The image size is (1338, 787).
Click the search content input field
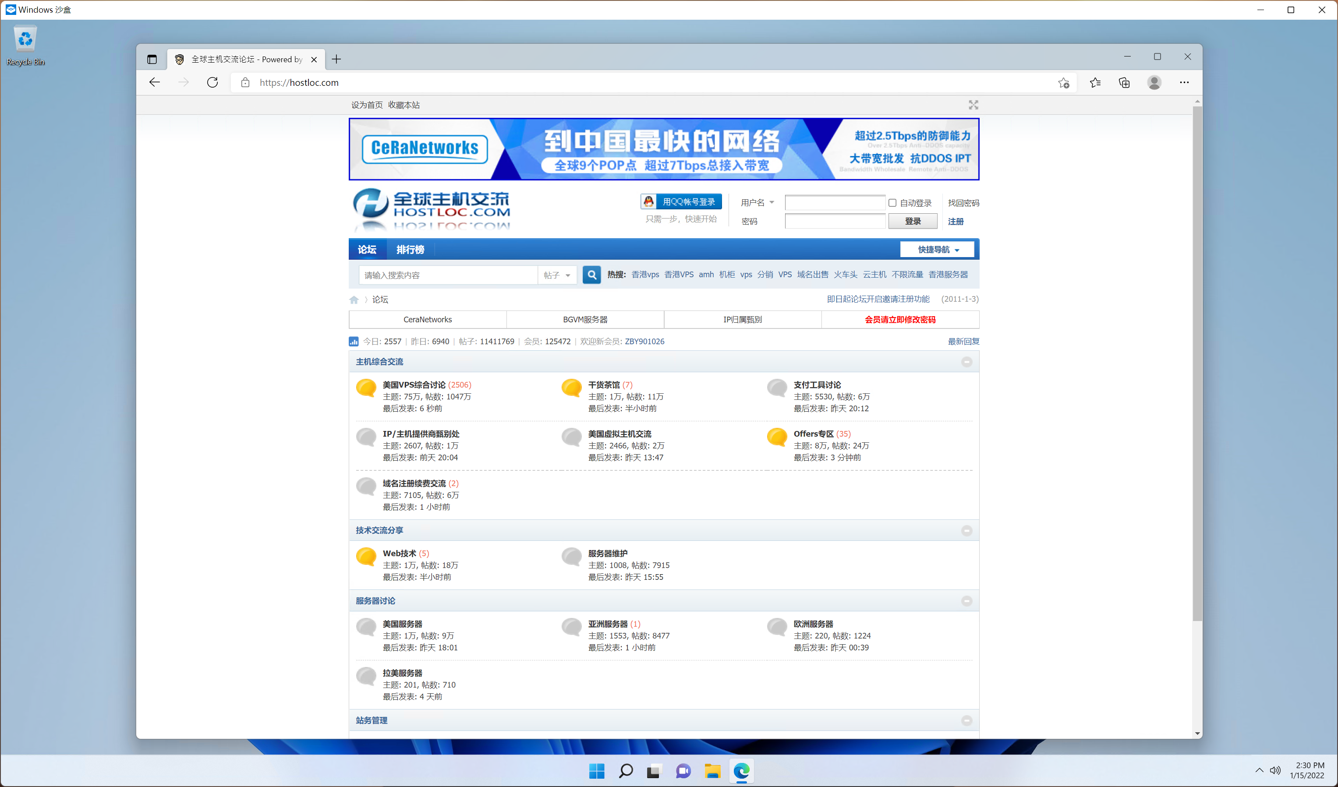click(x=448, y=275)
